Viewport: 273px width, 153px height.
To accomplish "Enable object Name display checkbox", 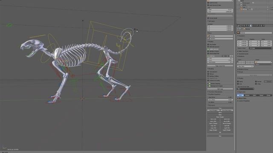I will pyautogui.click(x=238, y=82).
